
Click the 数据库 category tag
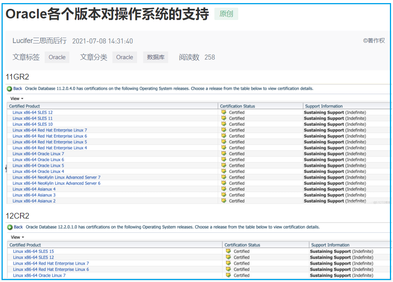coord(156,57)
